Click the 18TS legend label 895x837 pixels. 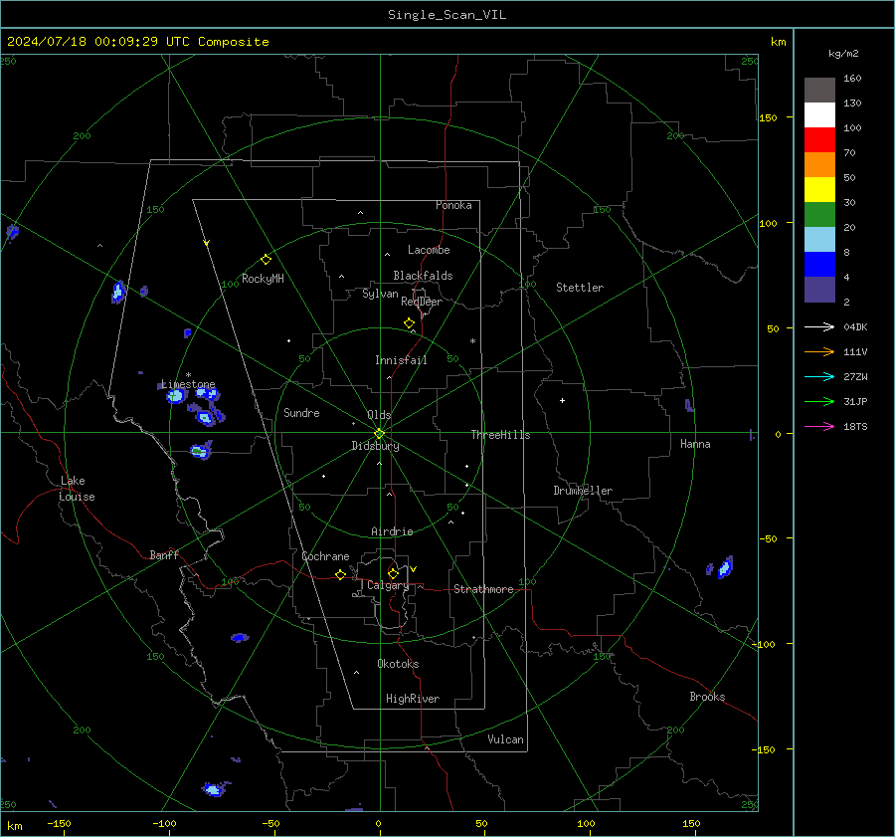tap(855, 426)
